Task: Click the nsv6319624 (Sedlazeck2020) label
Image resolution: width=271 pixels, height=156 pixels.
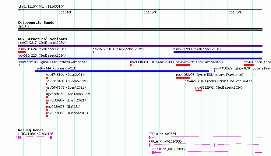Action: click(x=42, y=49)
